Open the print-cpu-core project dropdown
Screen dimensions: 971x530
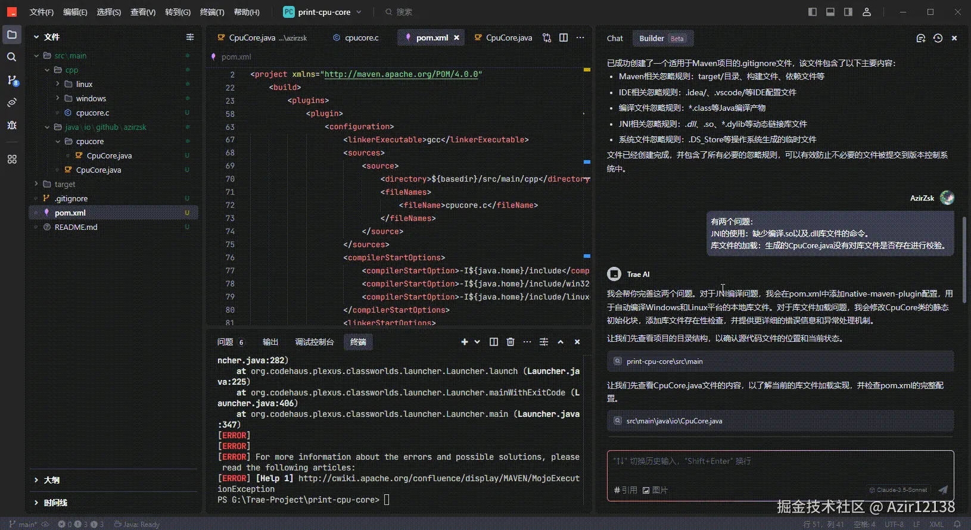(322, 12)
